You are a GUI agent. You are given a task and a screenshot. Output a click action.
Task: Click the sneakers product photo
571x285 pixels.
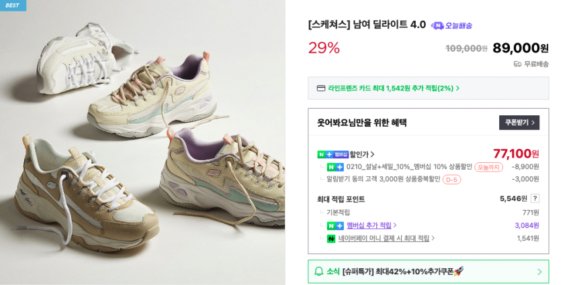[x=142, y=142]
